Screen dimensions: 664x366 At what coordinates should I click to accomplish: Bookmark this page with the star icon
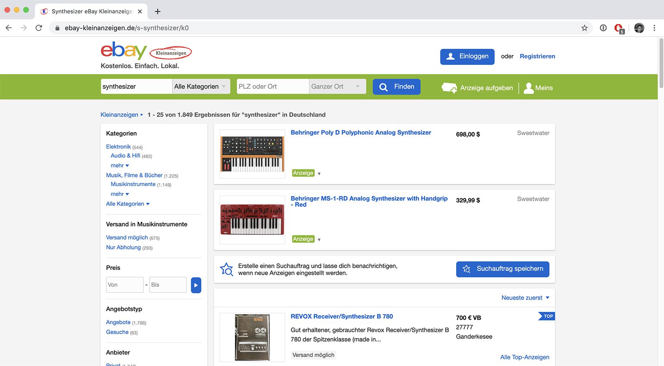[x=585, y=28]
